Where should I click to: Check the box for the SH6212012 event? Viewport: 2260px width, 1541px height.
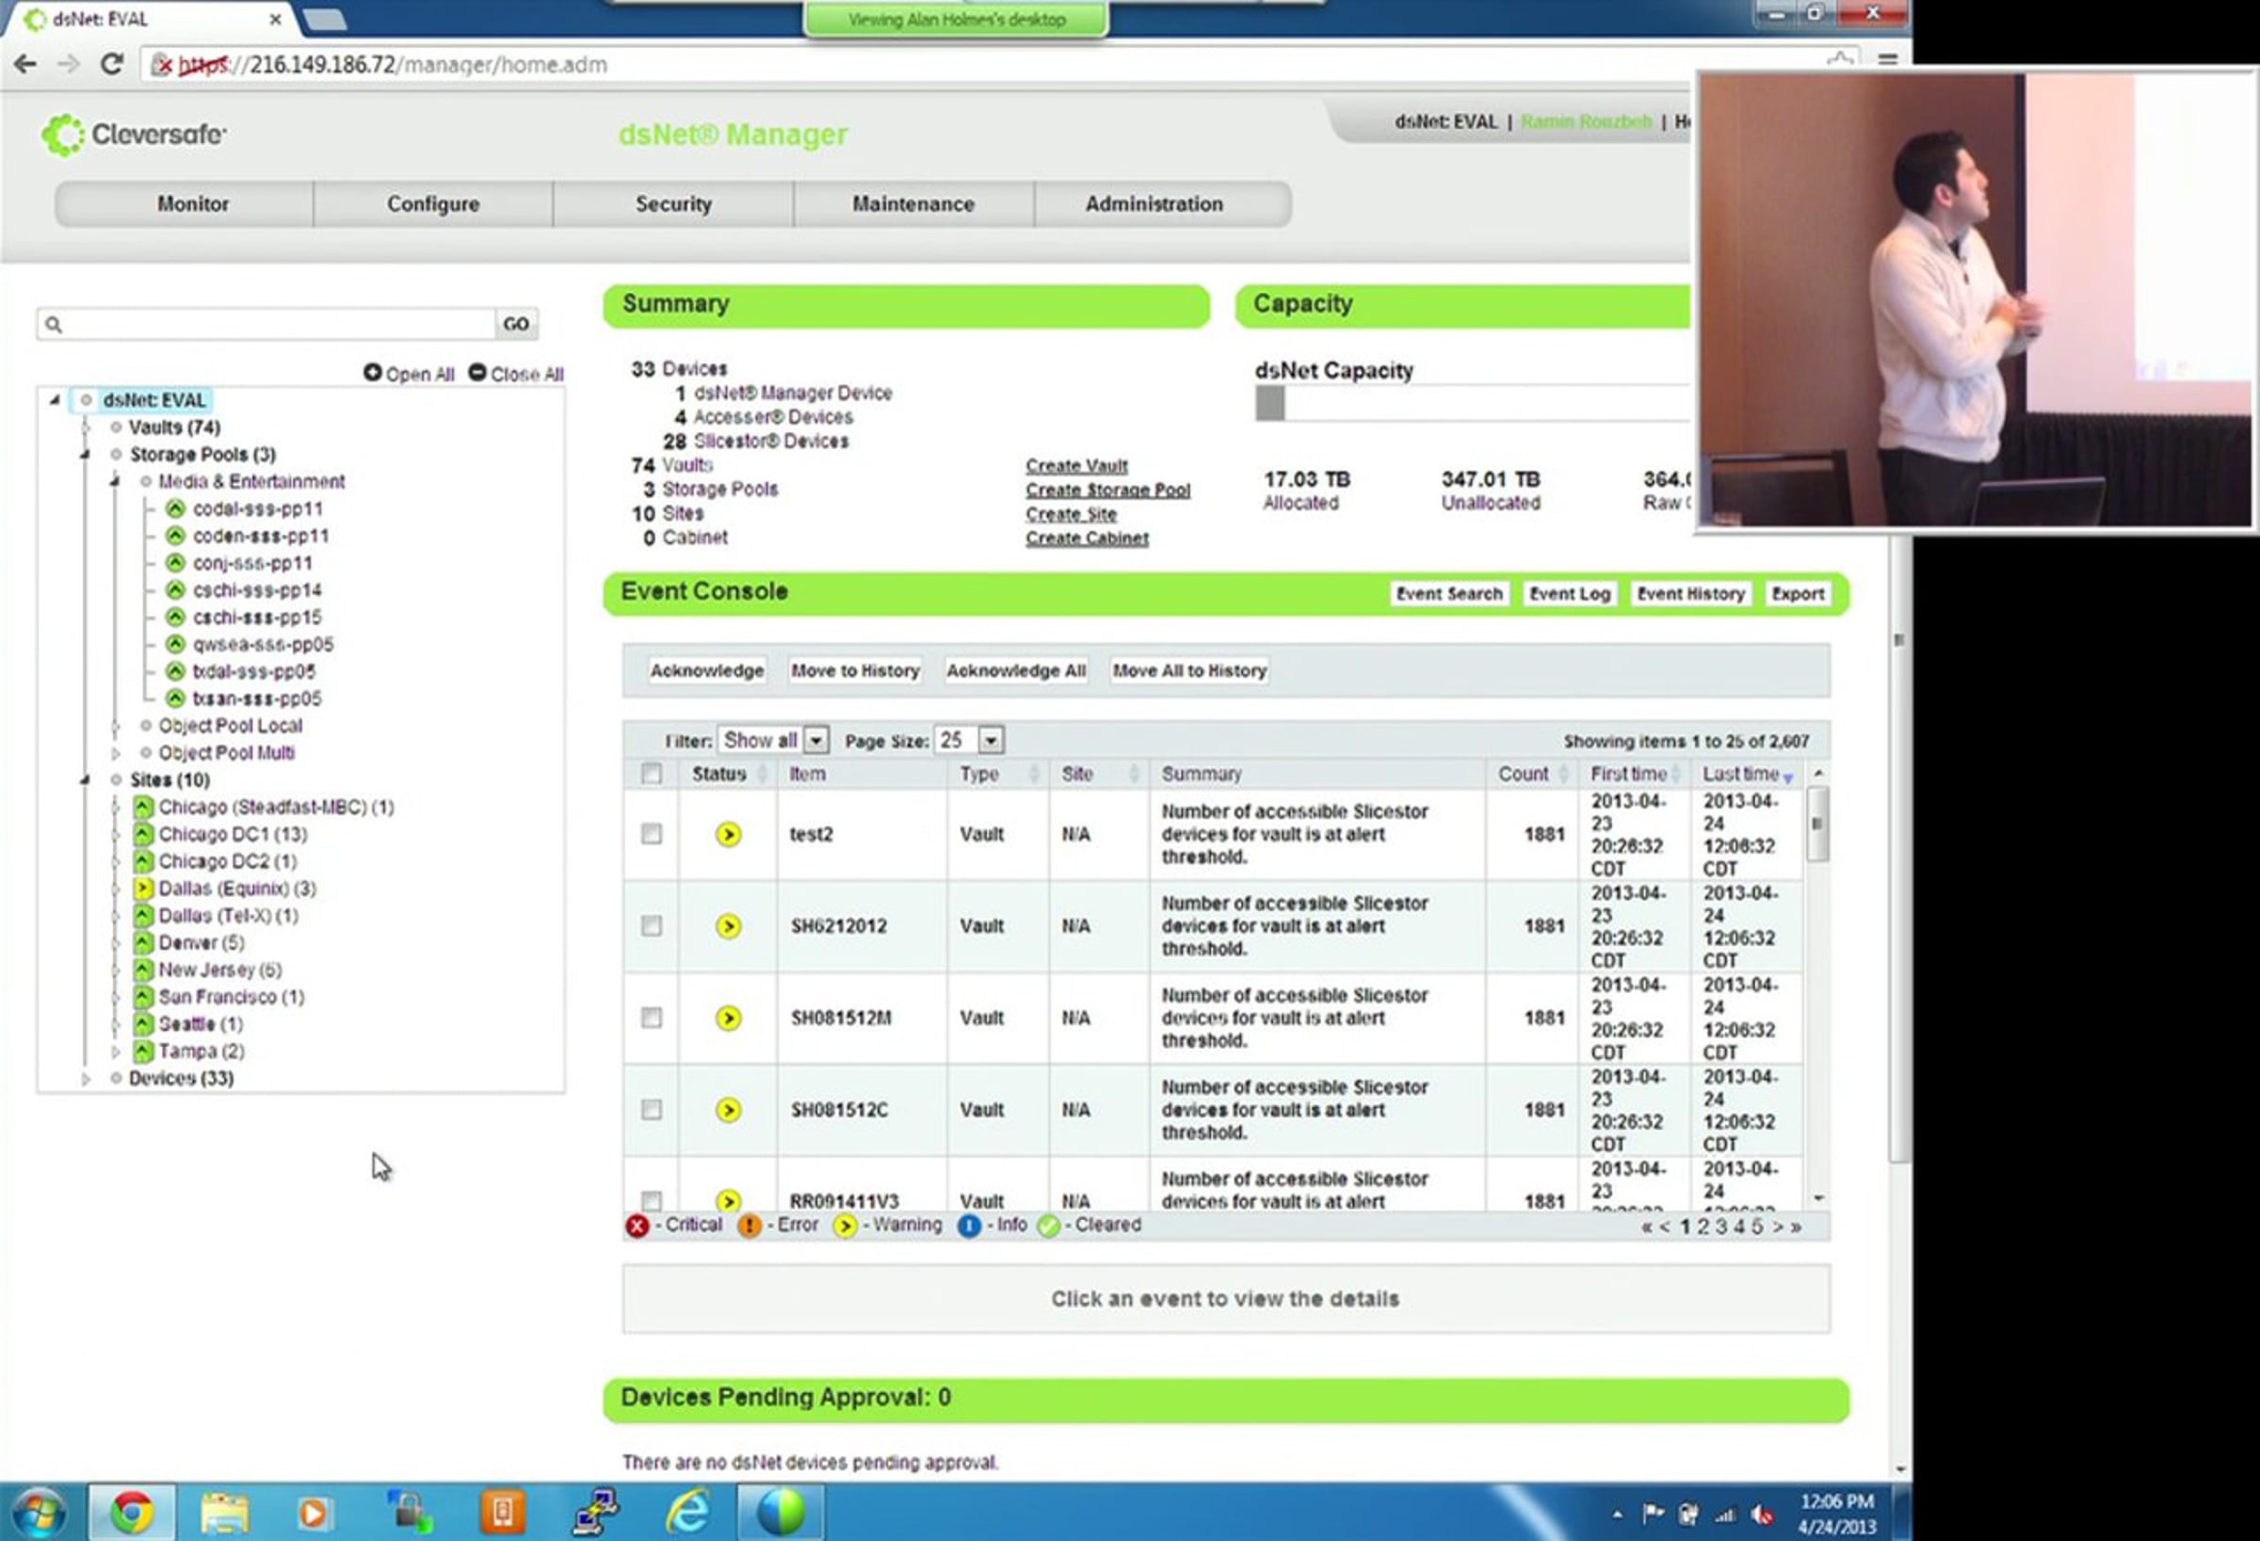point(652,925)
